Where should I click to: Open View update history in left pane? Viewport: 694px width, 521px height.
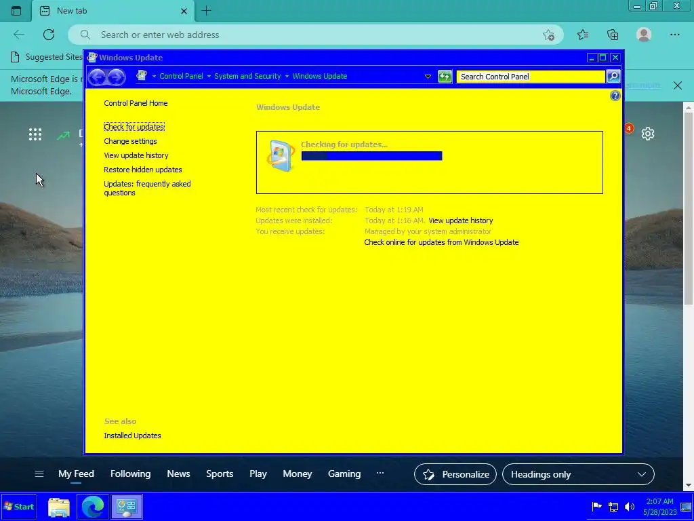point(136,155)
